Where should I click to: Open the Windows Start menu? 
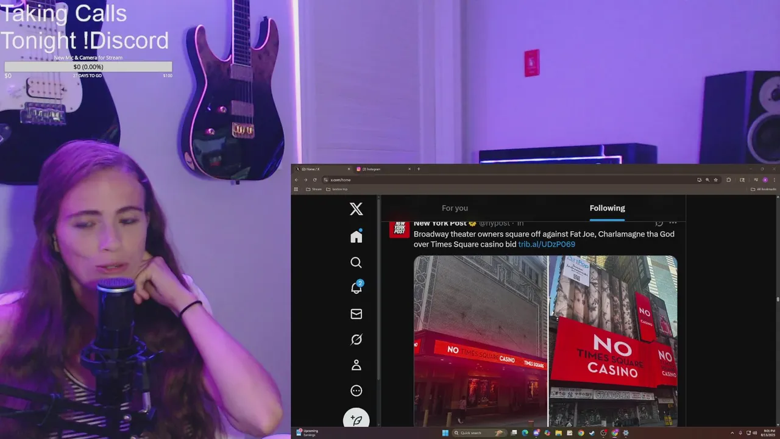coord(445,433)
